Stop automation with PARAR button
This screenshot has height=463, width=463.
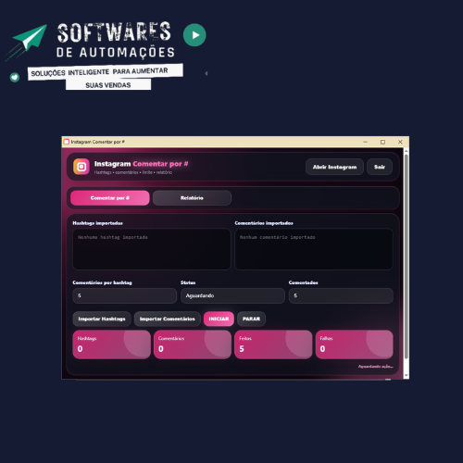pos(251,319)
